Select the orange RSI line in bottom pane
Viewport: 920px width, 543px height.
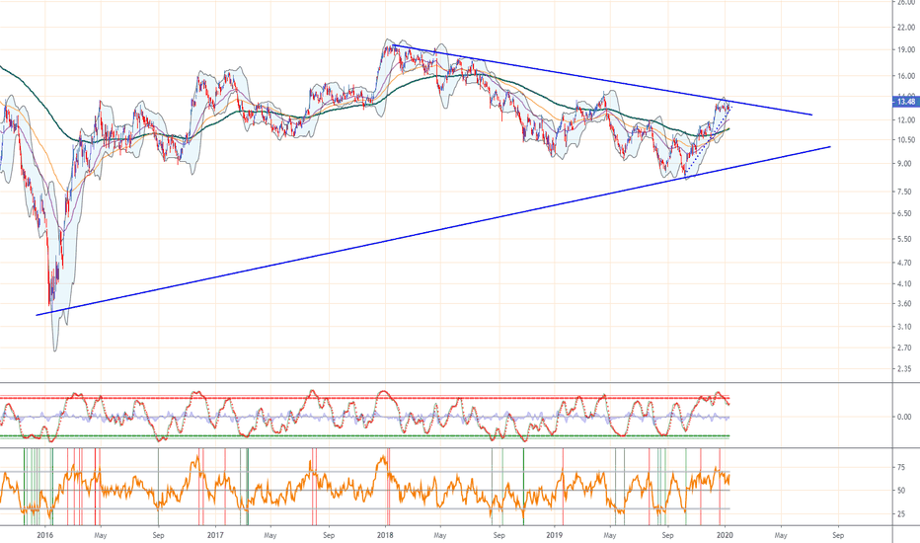coord(364,488)
